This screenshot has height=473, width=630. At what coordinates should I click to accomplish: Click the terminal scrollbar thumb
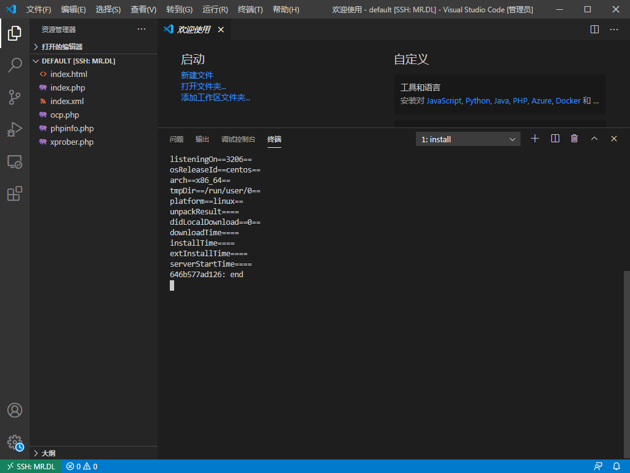(x=627, y=365)
